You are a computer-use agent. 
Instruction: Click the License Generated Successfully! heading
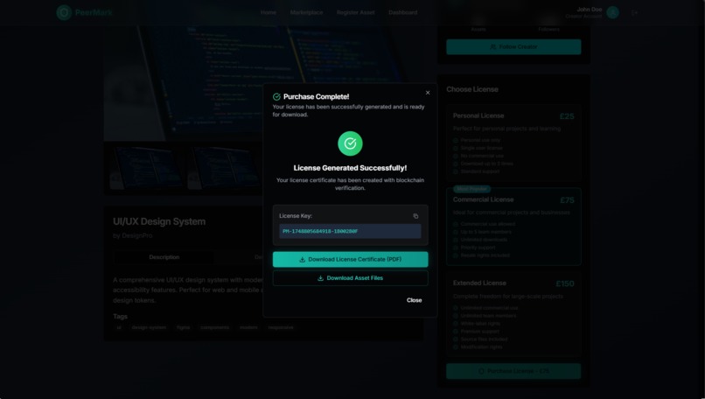coord(350,168)
